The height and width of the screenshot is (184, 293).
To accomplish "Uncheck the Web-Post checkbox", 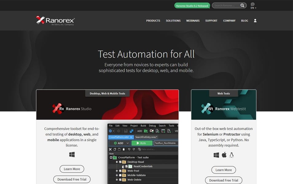I will 120,171.
